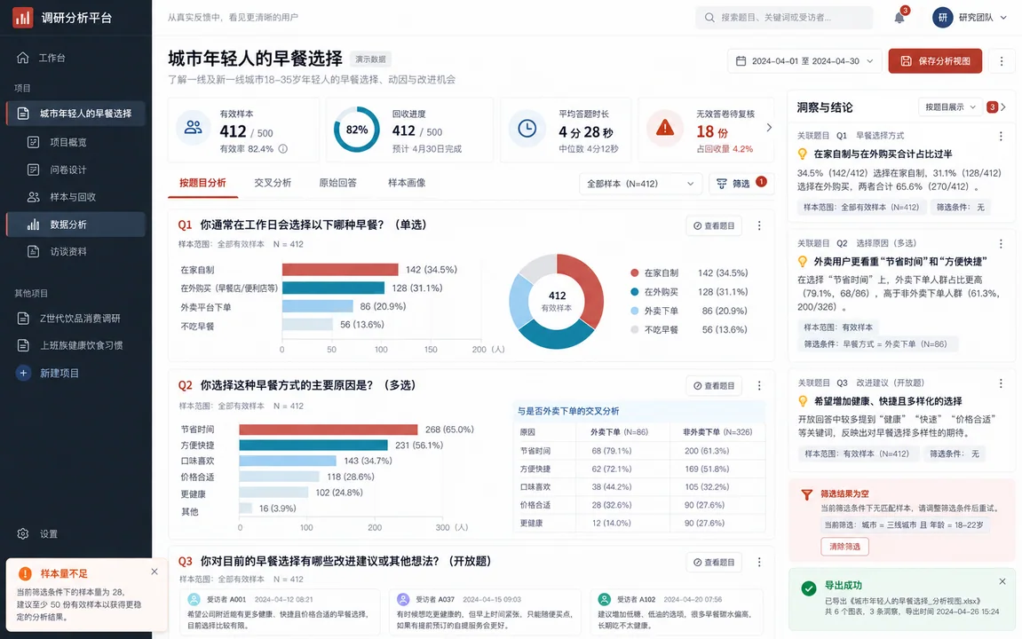Click the 与是否外卖下单的交叉分析 heading
Image resolution: width=1022 pixels, height=639 pixels.
(x=568, y=411)
